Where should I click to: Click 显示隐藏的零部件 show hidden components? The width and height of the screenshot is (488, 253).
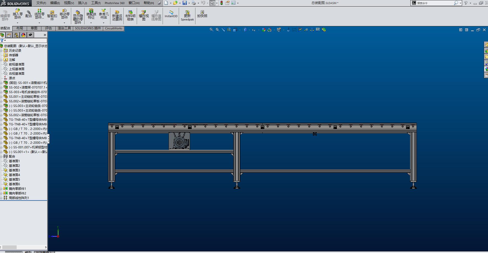[78, 17]
